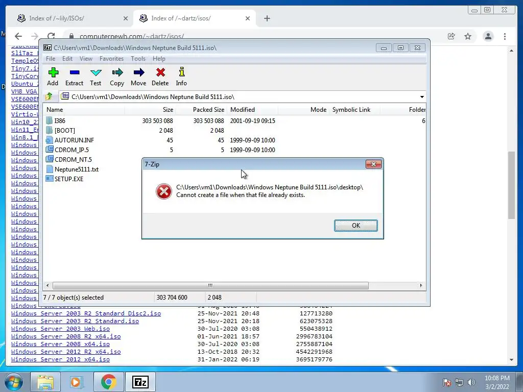Viewport: 523px width, 392px height.
Task: Open the Windows Server 2003 R2 Standard.iso link
Action: click(75, 321)
